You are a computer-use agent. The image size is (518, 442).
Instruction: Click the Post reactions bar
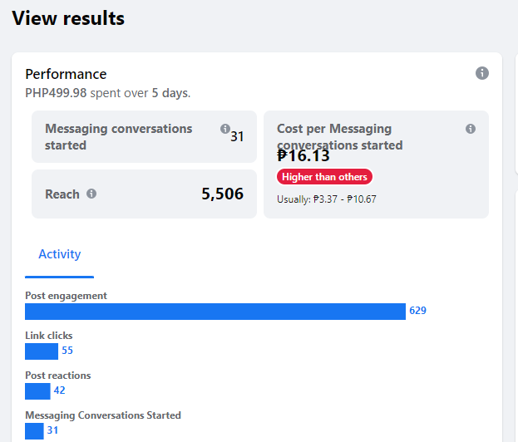[x=37, y=390]
